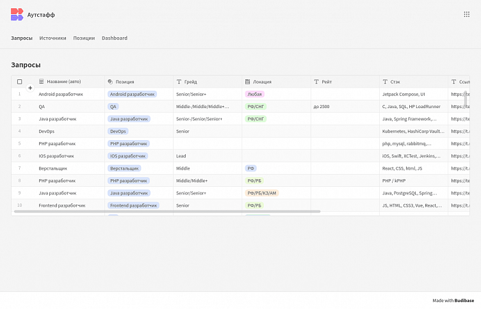
Task: Open the apps grid menu icon
Action: [466, 14]
